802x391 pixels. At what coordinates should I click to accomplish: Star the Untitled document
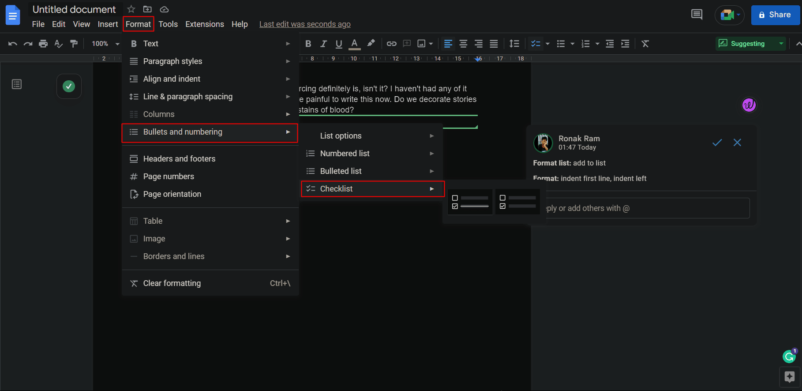tap(131, 9)
